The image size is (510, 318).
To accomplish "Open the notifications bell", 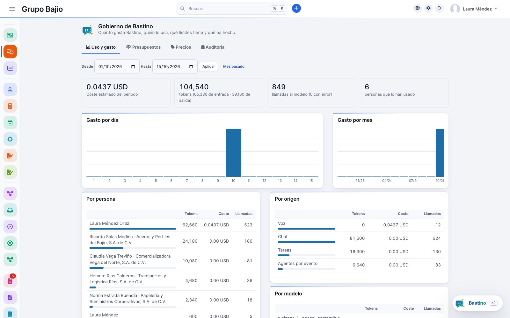I will click(x=439, y=8).
